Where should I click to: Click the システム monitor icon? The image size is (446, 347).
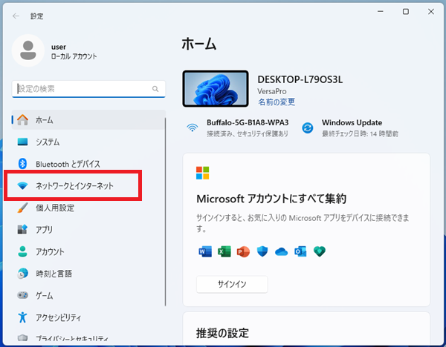coord(23,142)
